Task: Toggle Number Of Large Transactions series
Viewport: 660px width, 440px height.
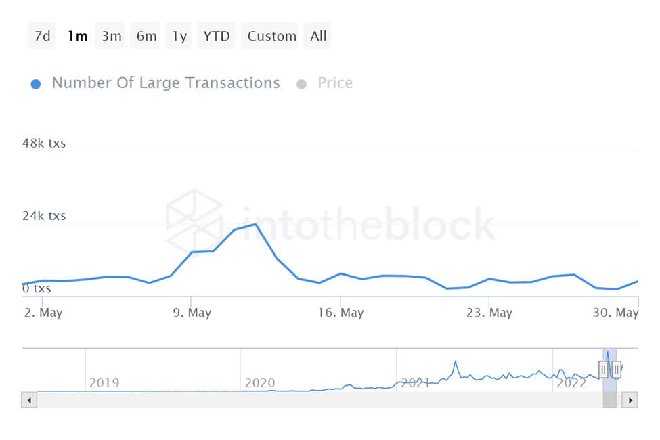Action: (x=165, y=83)
